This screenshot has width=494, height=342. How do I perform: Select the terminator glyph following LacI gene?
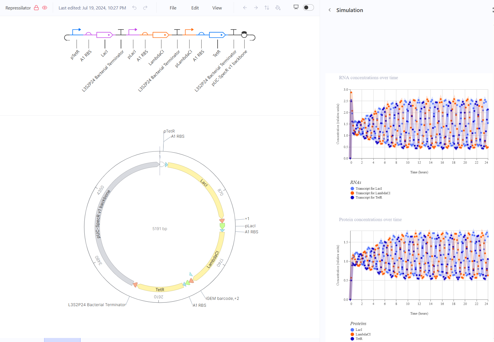[x=121, y=32]
